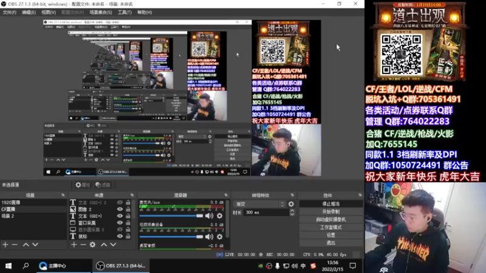This screenshot has height=273, width=486.
Task: Hide the 图像 2 source
Action: (120, 209)
